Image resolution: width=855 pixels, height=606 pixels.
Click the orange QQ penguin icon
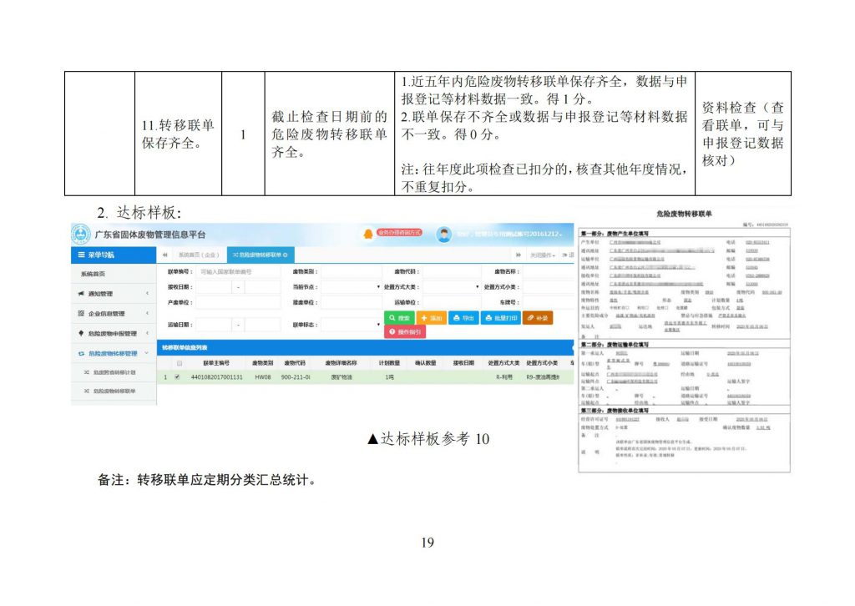click(x=368, y=234)
